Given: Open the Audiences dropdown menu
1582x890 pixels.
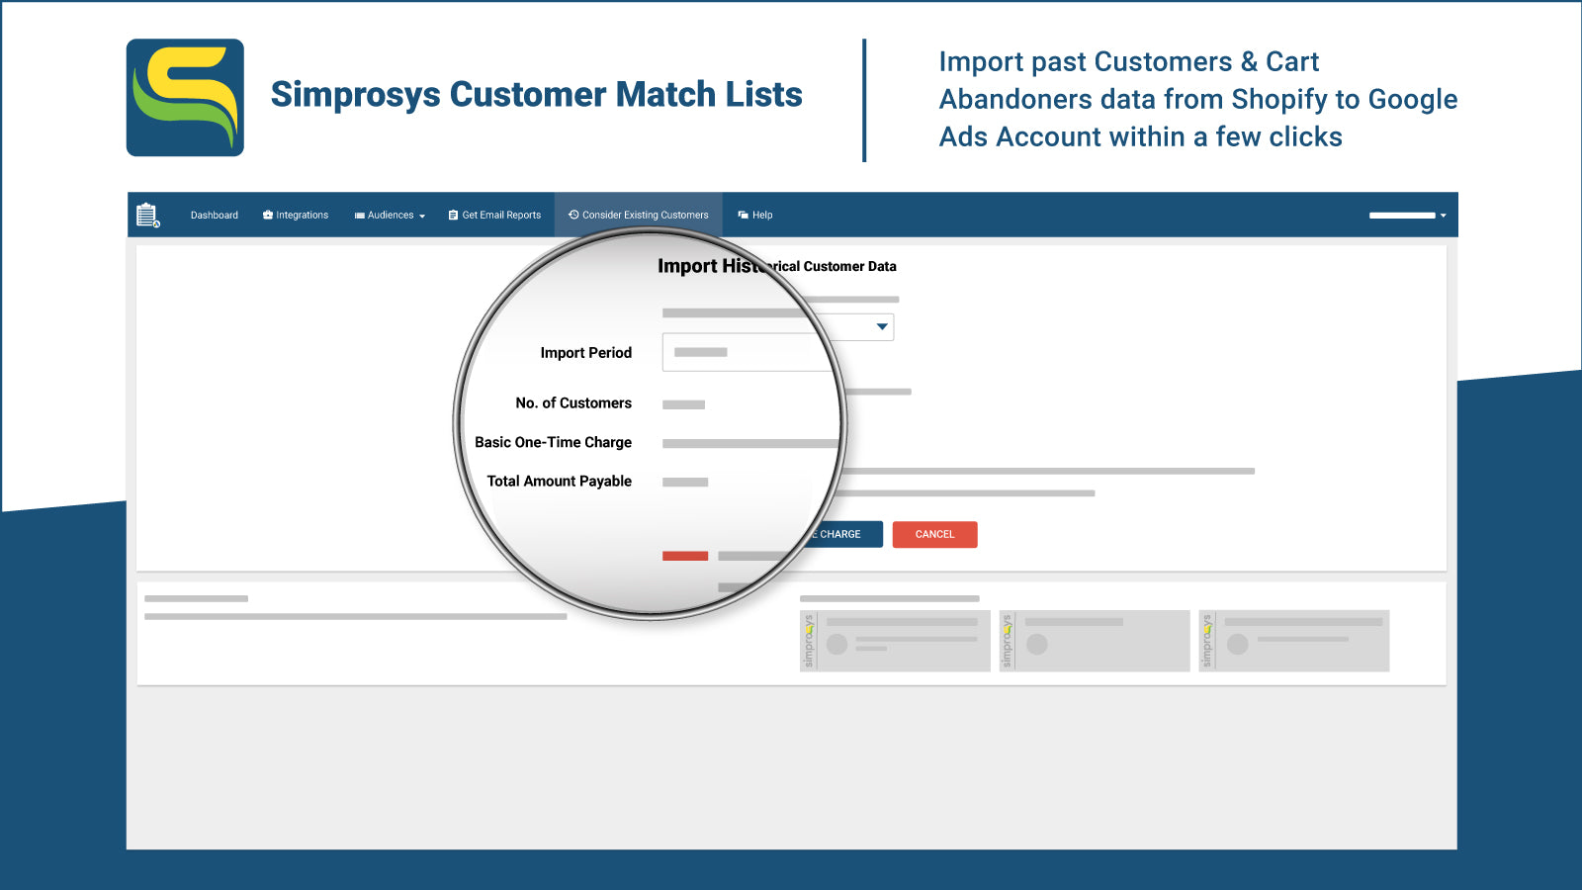Looking at the screenshot, I should (389, 215).
